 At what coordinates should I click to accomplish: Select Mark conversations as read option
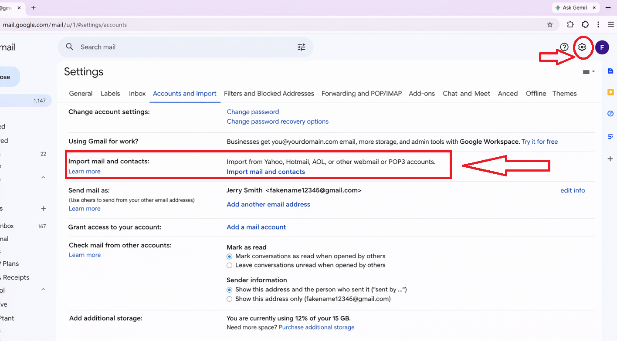(x=229, y=257)
